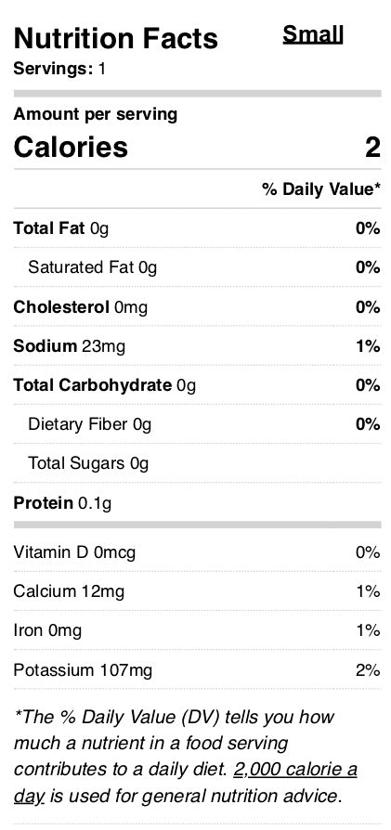Select the Calories value 2
391x830 pixels.
(372, 148)
